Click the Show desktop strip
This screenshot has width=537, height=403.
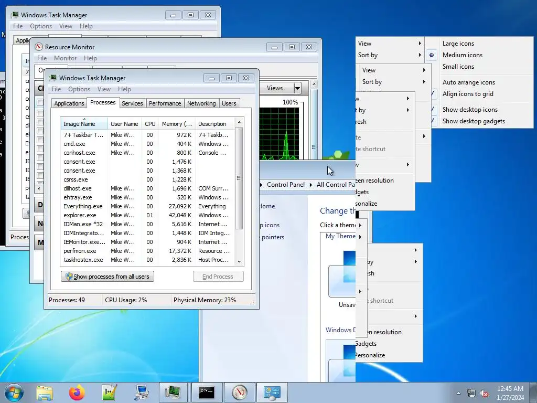(534, 393)
